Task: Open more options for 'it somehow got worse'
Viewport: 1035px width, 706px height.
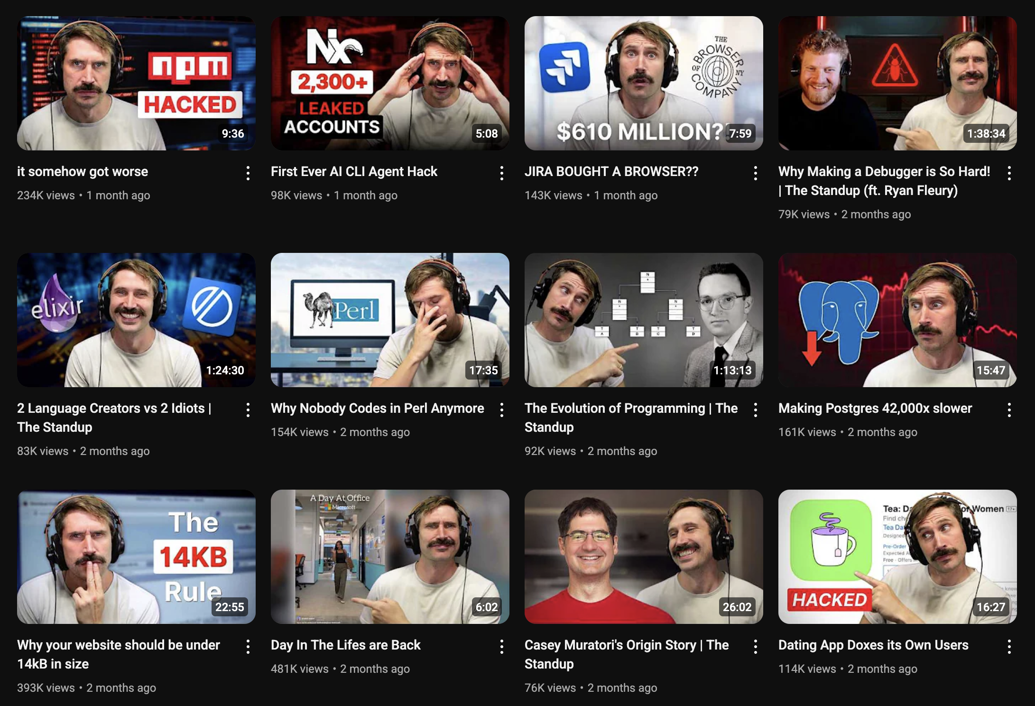Action: coord(248,173)
